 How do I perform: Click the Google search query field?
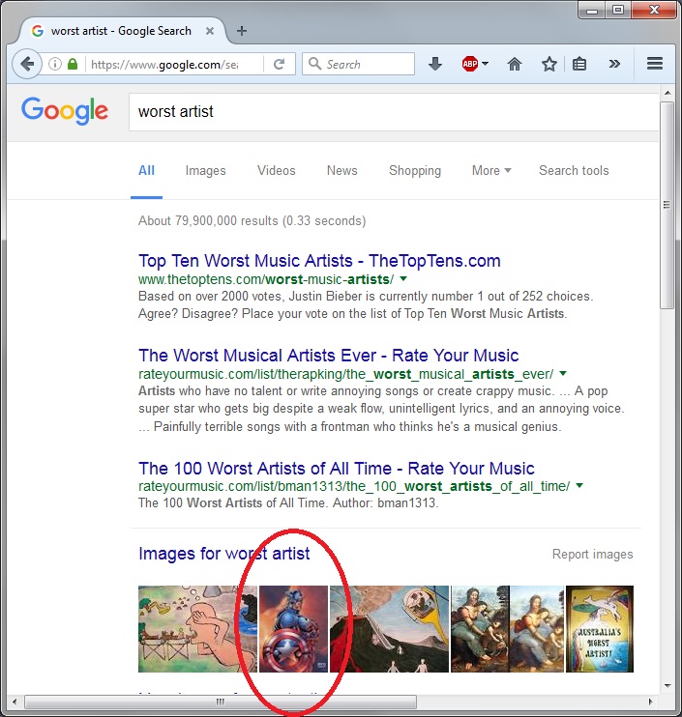point(387,112)
